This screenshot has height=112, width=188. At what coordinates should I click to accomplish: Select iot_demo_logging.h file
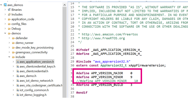pyautogui.click(x=33, y=95)
